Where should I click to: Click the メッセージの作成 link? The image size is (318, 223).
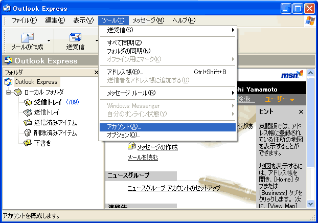(x=157, y=147)
